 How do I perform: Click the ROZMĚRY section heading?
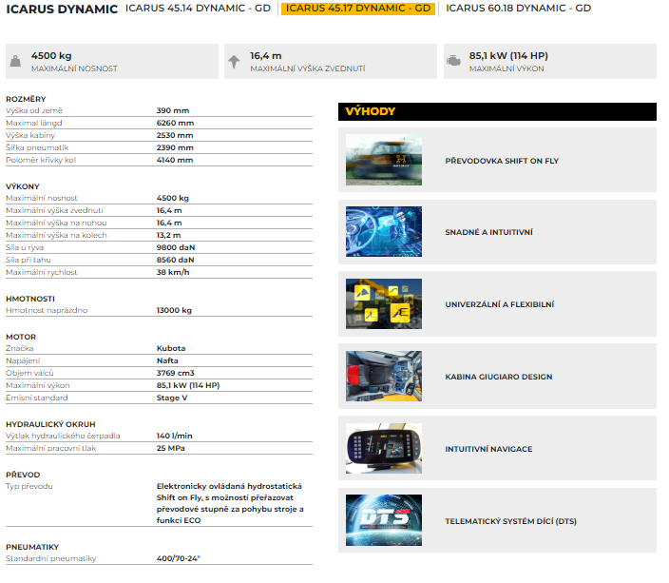tap(26, 99)
